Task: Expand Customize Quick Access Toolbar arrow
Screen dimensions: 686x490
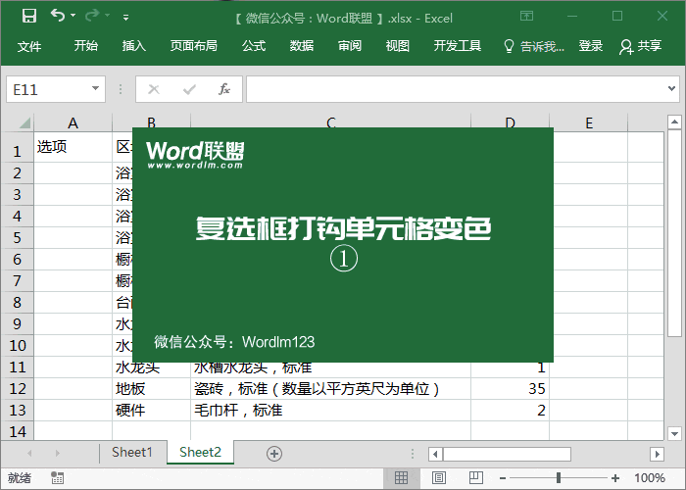Action: click(x=126, y=18)
